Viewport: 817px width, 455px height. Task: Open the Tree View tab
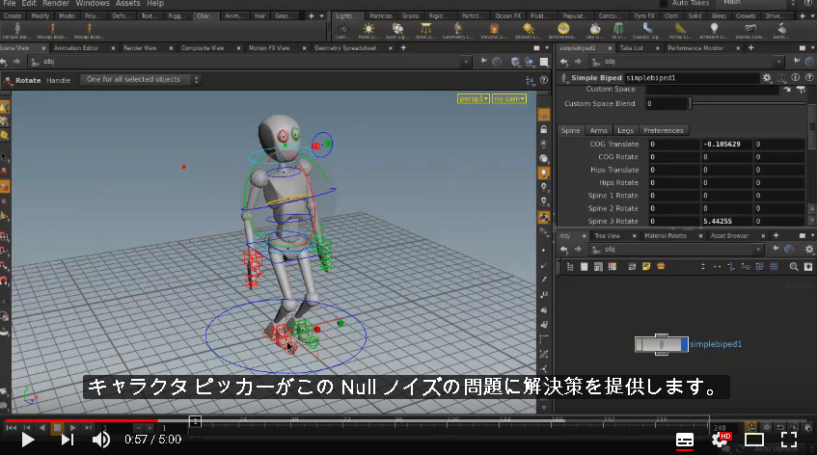pyautogui.click(x=607, y=236)
